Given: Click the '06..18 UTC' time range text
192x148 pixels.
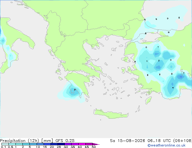Looking at the screenshot, I should (159, 141).
